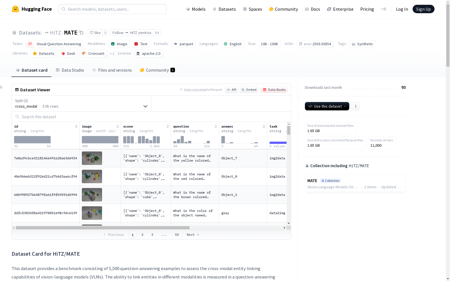Go to Community in the navbar
This screenshot has height=281, width=450.
point(283,9)
